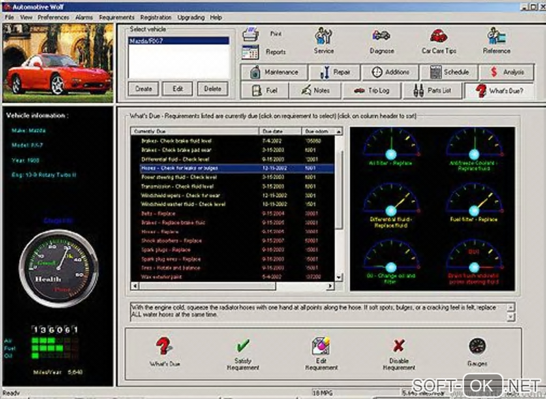Click the Edit Requirement icon

click(x=321, y=345)
